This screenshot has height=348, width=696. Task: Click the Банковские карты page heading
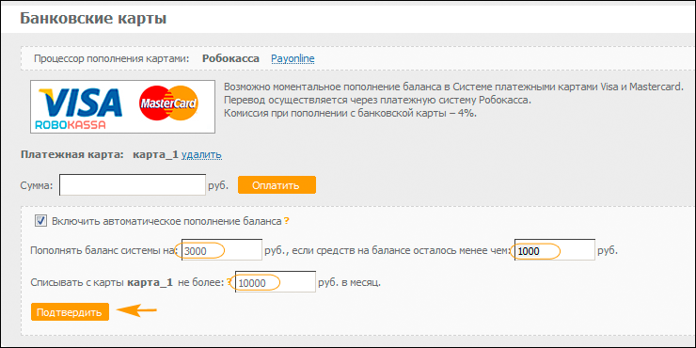[94, 19]
